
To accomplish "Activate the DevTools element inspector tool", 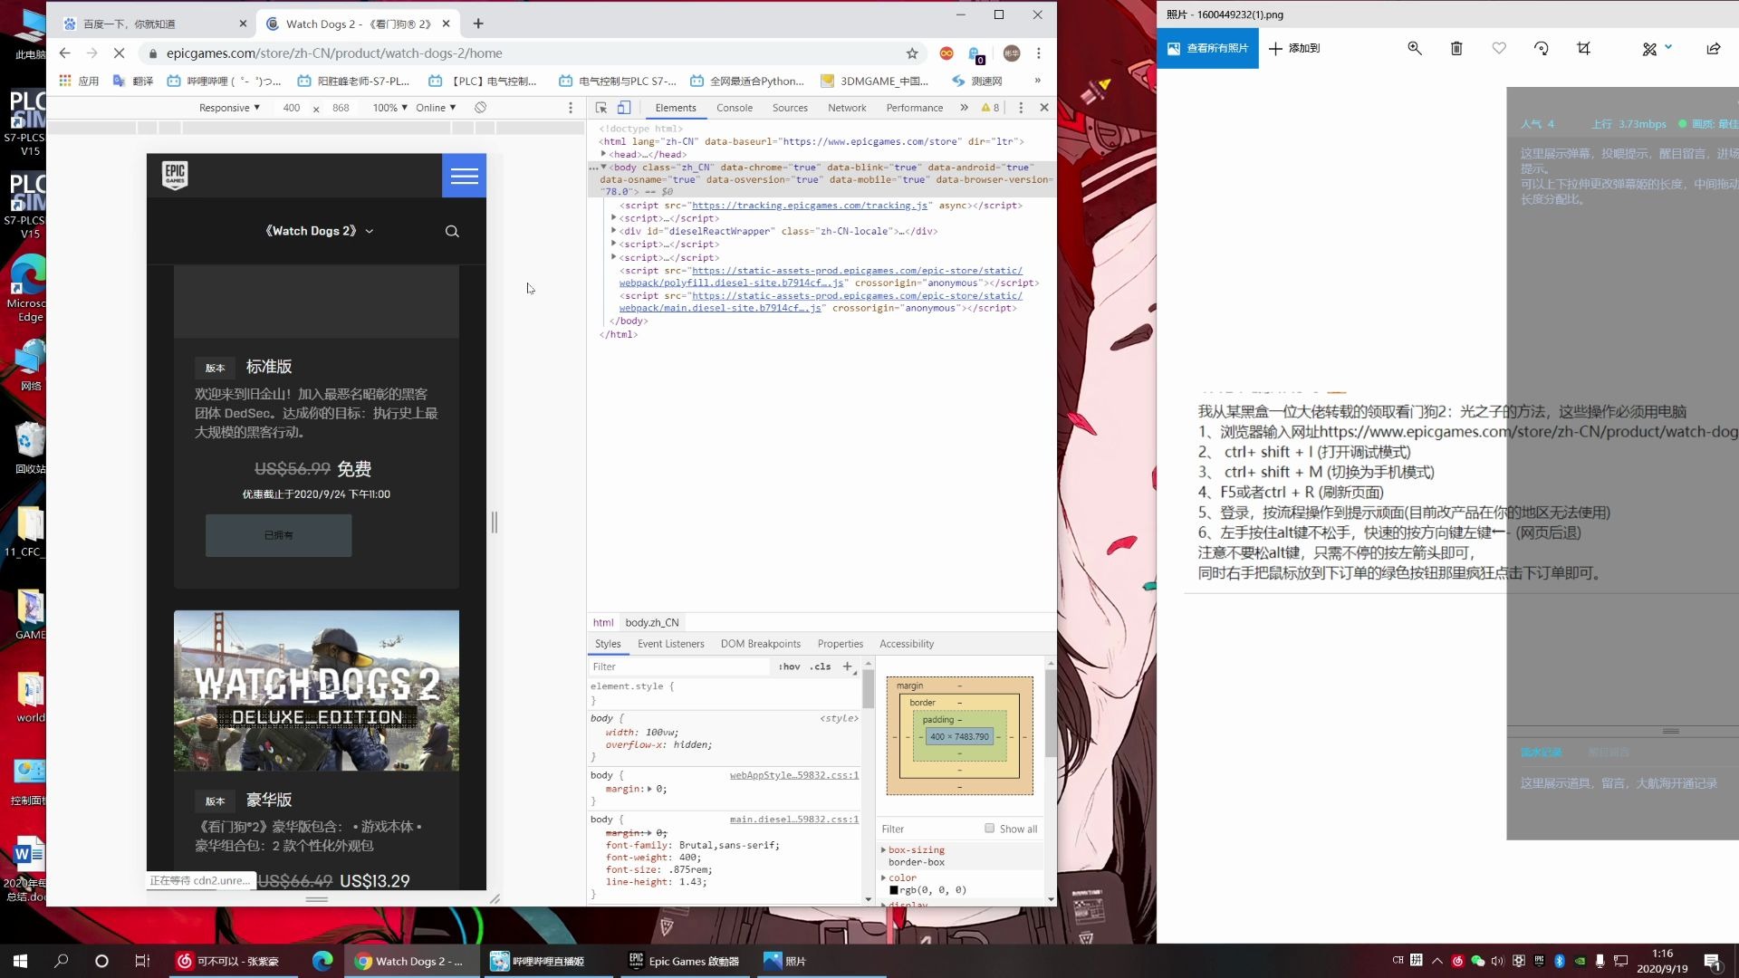I will point(601,108).
